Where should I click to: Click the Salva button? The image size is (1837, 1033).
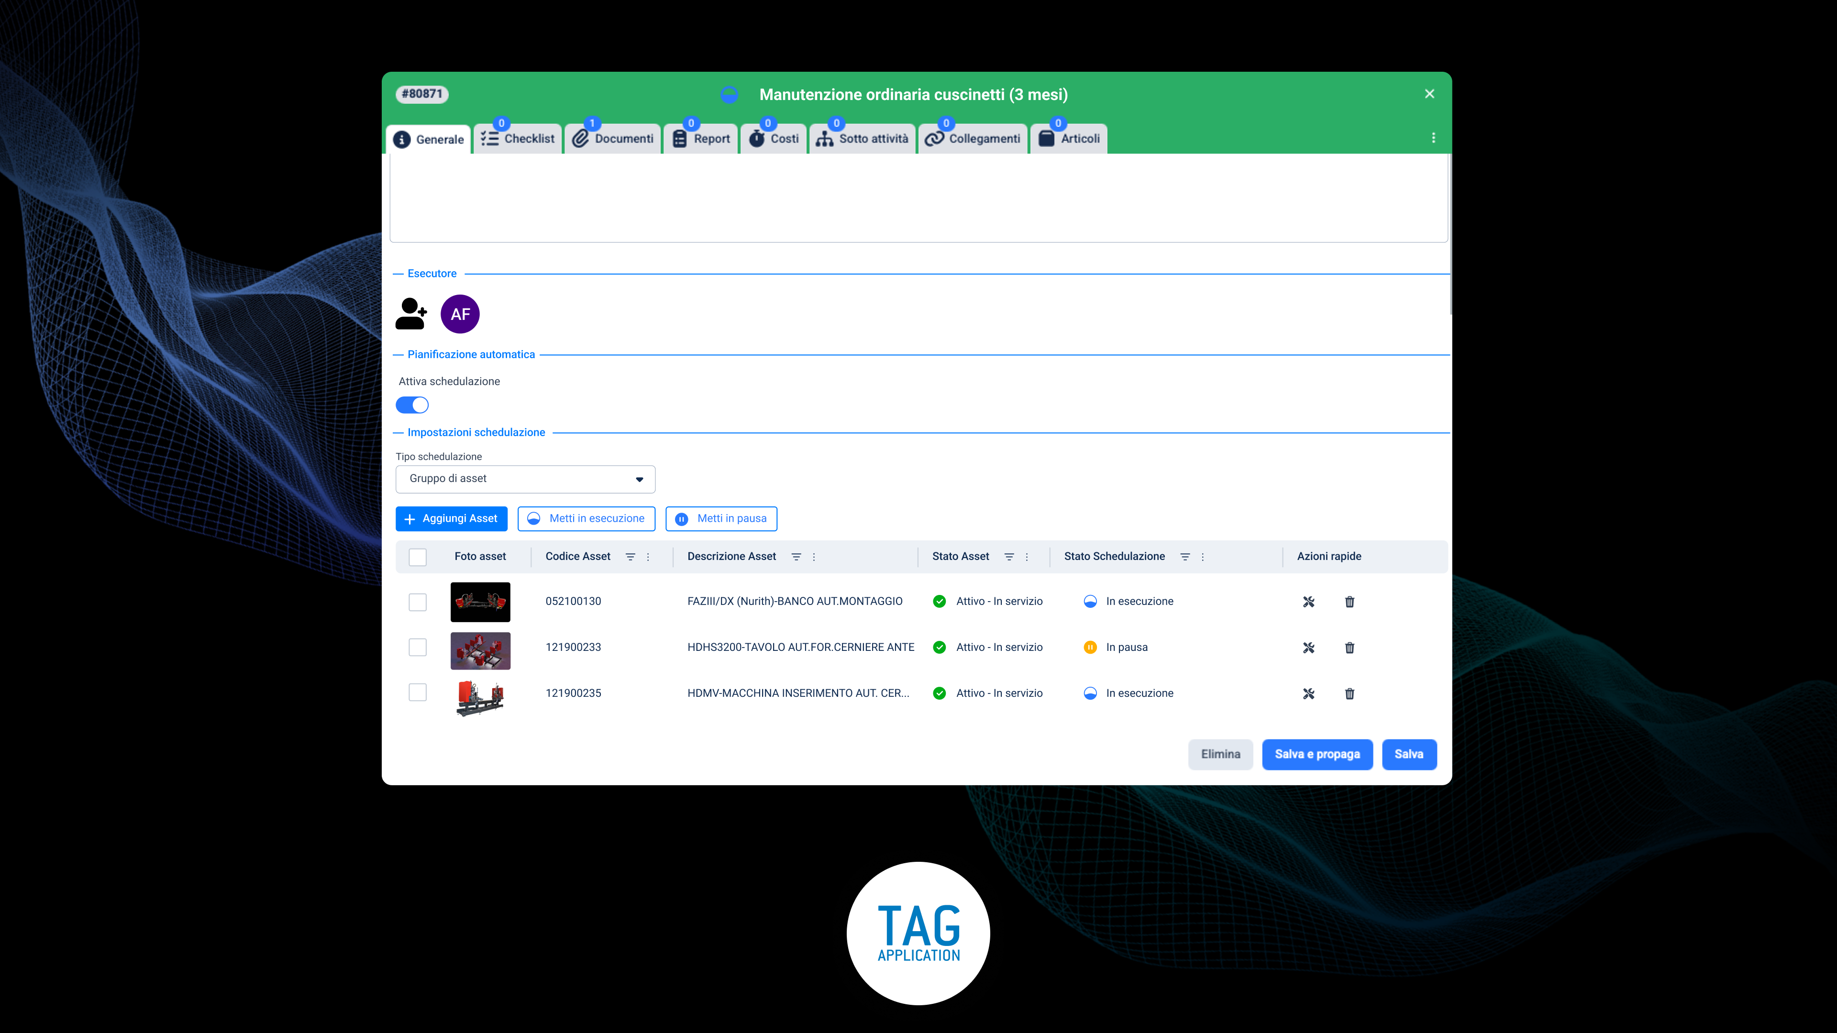point(1409,754)
